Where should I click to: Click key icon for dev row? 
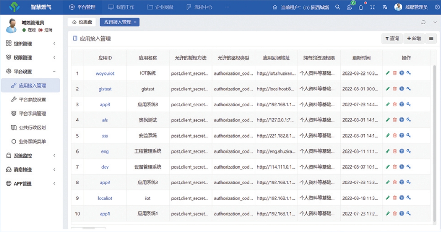click(409, 167)
